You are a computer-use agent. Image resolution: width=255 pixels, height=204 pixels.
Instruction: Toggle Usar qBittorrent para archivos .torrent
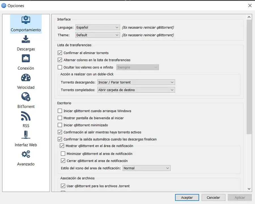(x=63, y=186)
